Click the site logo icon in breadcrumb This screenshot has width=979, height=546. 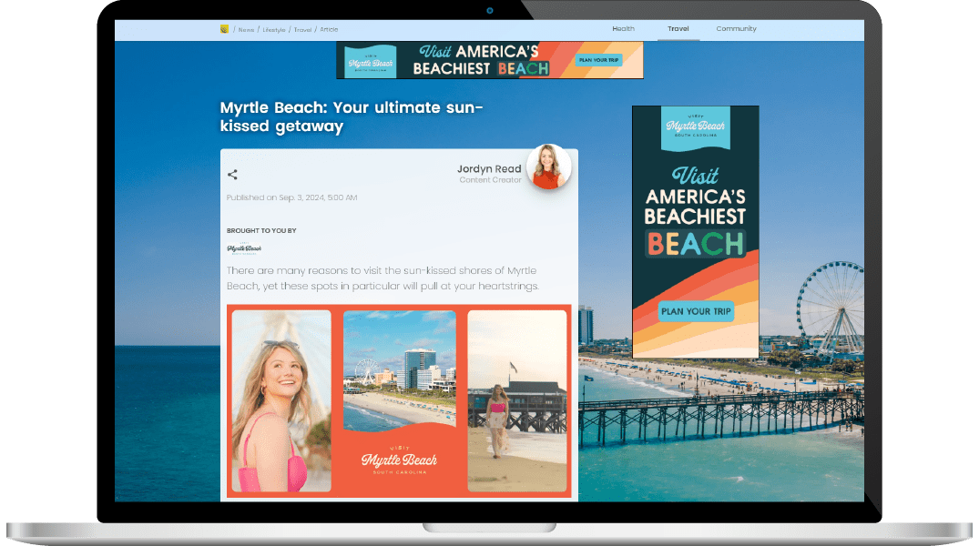point(224,29)
